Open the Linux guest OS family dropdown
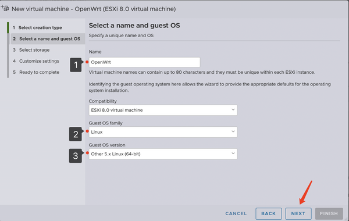The height and width of the screenshot is (221, 349). [x=163, y=132]
